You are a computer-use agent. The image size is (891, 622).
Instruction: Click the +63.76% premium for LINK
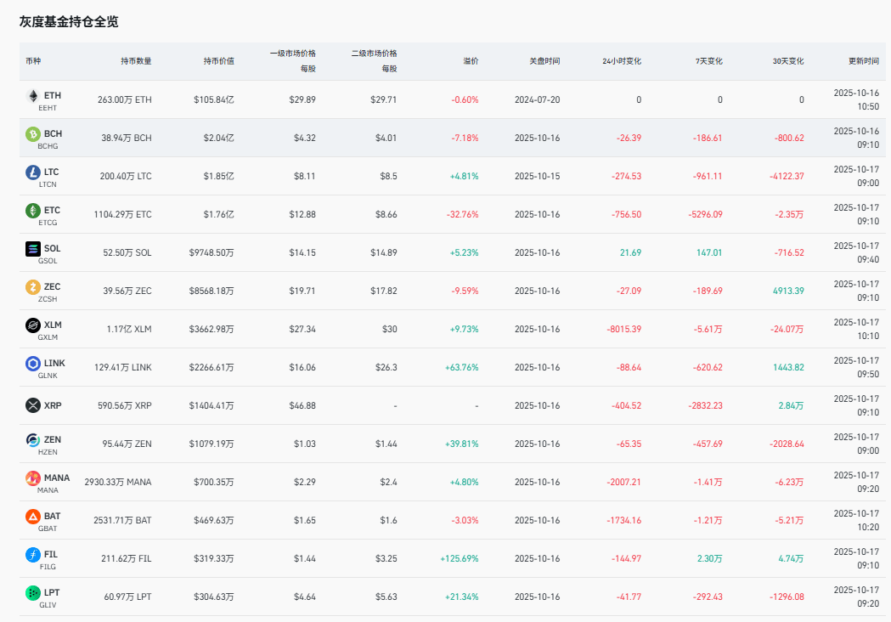coord(462,367)
